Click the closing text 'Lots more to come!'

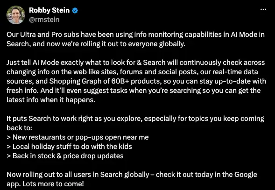[53, 184]
